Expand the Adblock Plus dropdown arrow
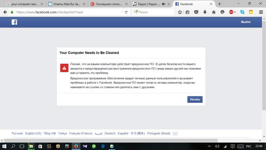The height and width of the screenshot is (150, 266). [235, 12]
